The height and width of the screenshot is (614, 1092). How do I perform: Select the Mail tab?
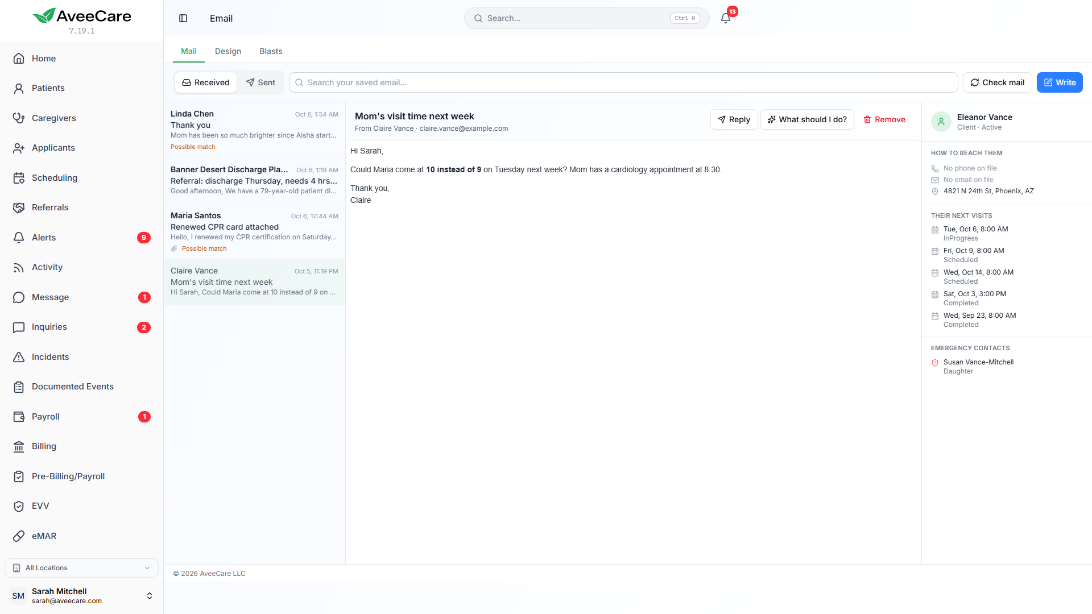click(x=189, y=51)
